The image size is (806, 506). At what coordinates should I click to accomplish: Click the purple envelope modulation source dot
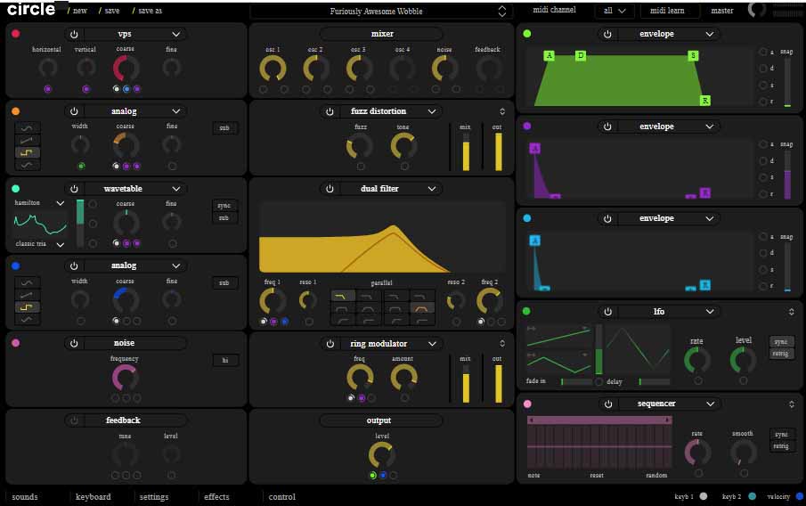point(527,126)
